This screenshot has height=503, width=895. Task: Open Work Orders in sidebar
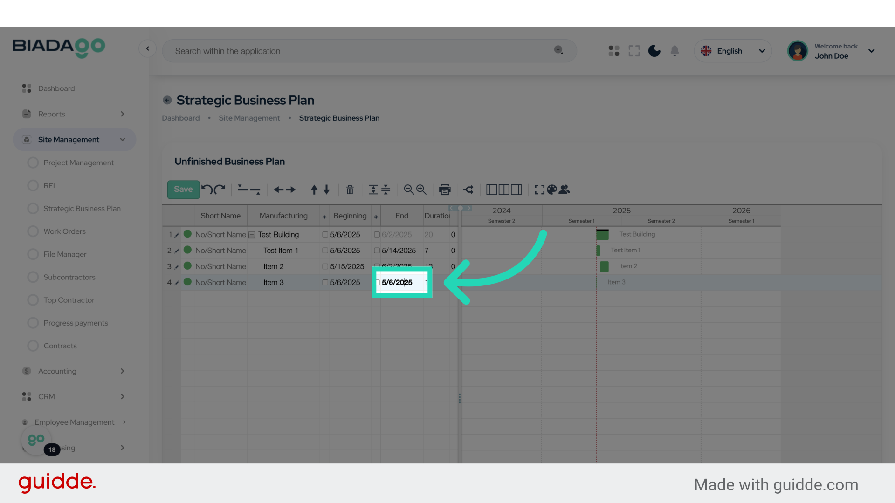64,231
